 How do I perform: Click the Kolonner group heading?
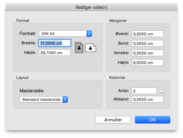pos(117,77)
